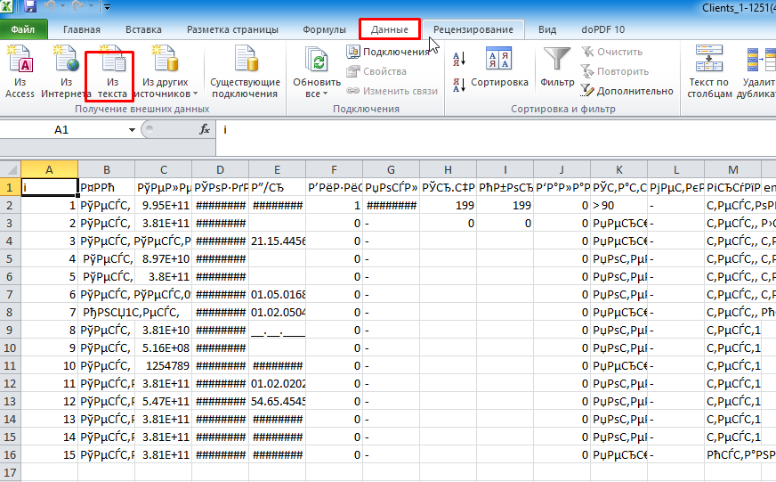The width and height of the screenshot is (776, 482).
Task: Save the workbook from Quick Access toolbar
Action: pos(30,7)
